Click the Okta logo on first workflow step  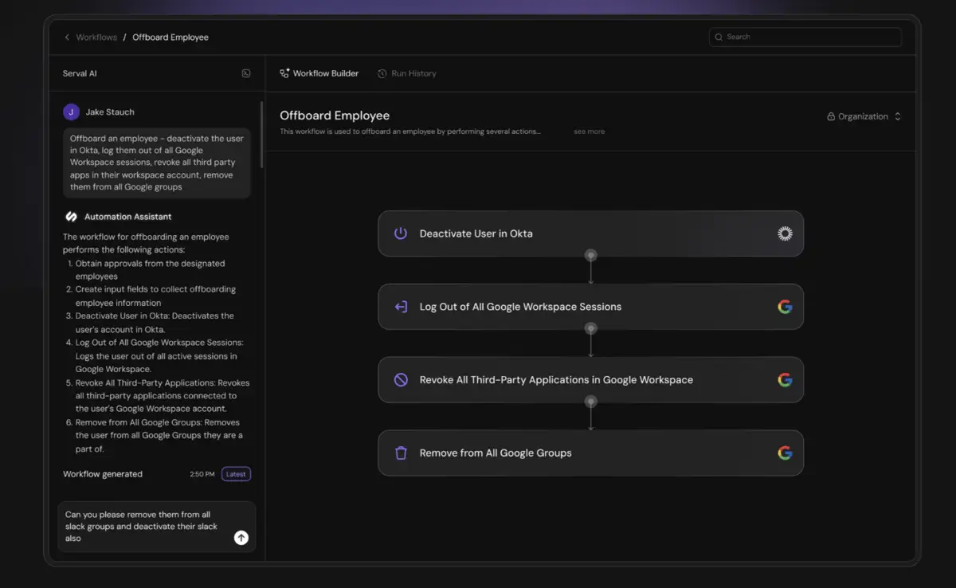pyautogui.click(x=785, y=233)
